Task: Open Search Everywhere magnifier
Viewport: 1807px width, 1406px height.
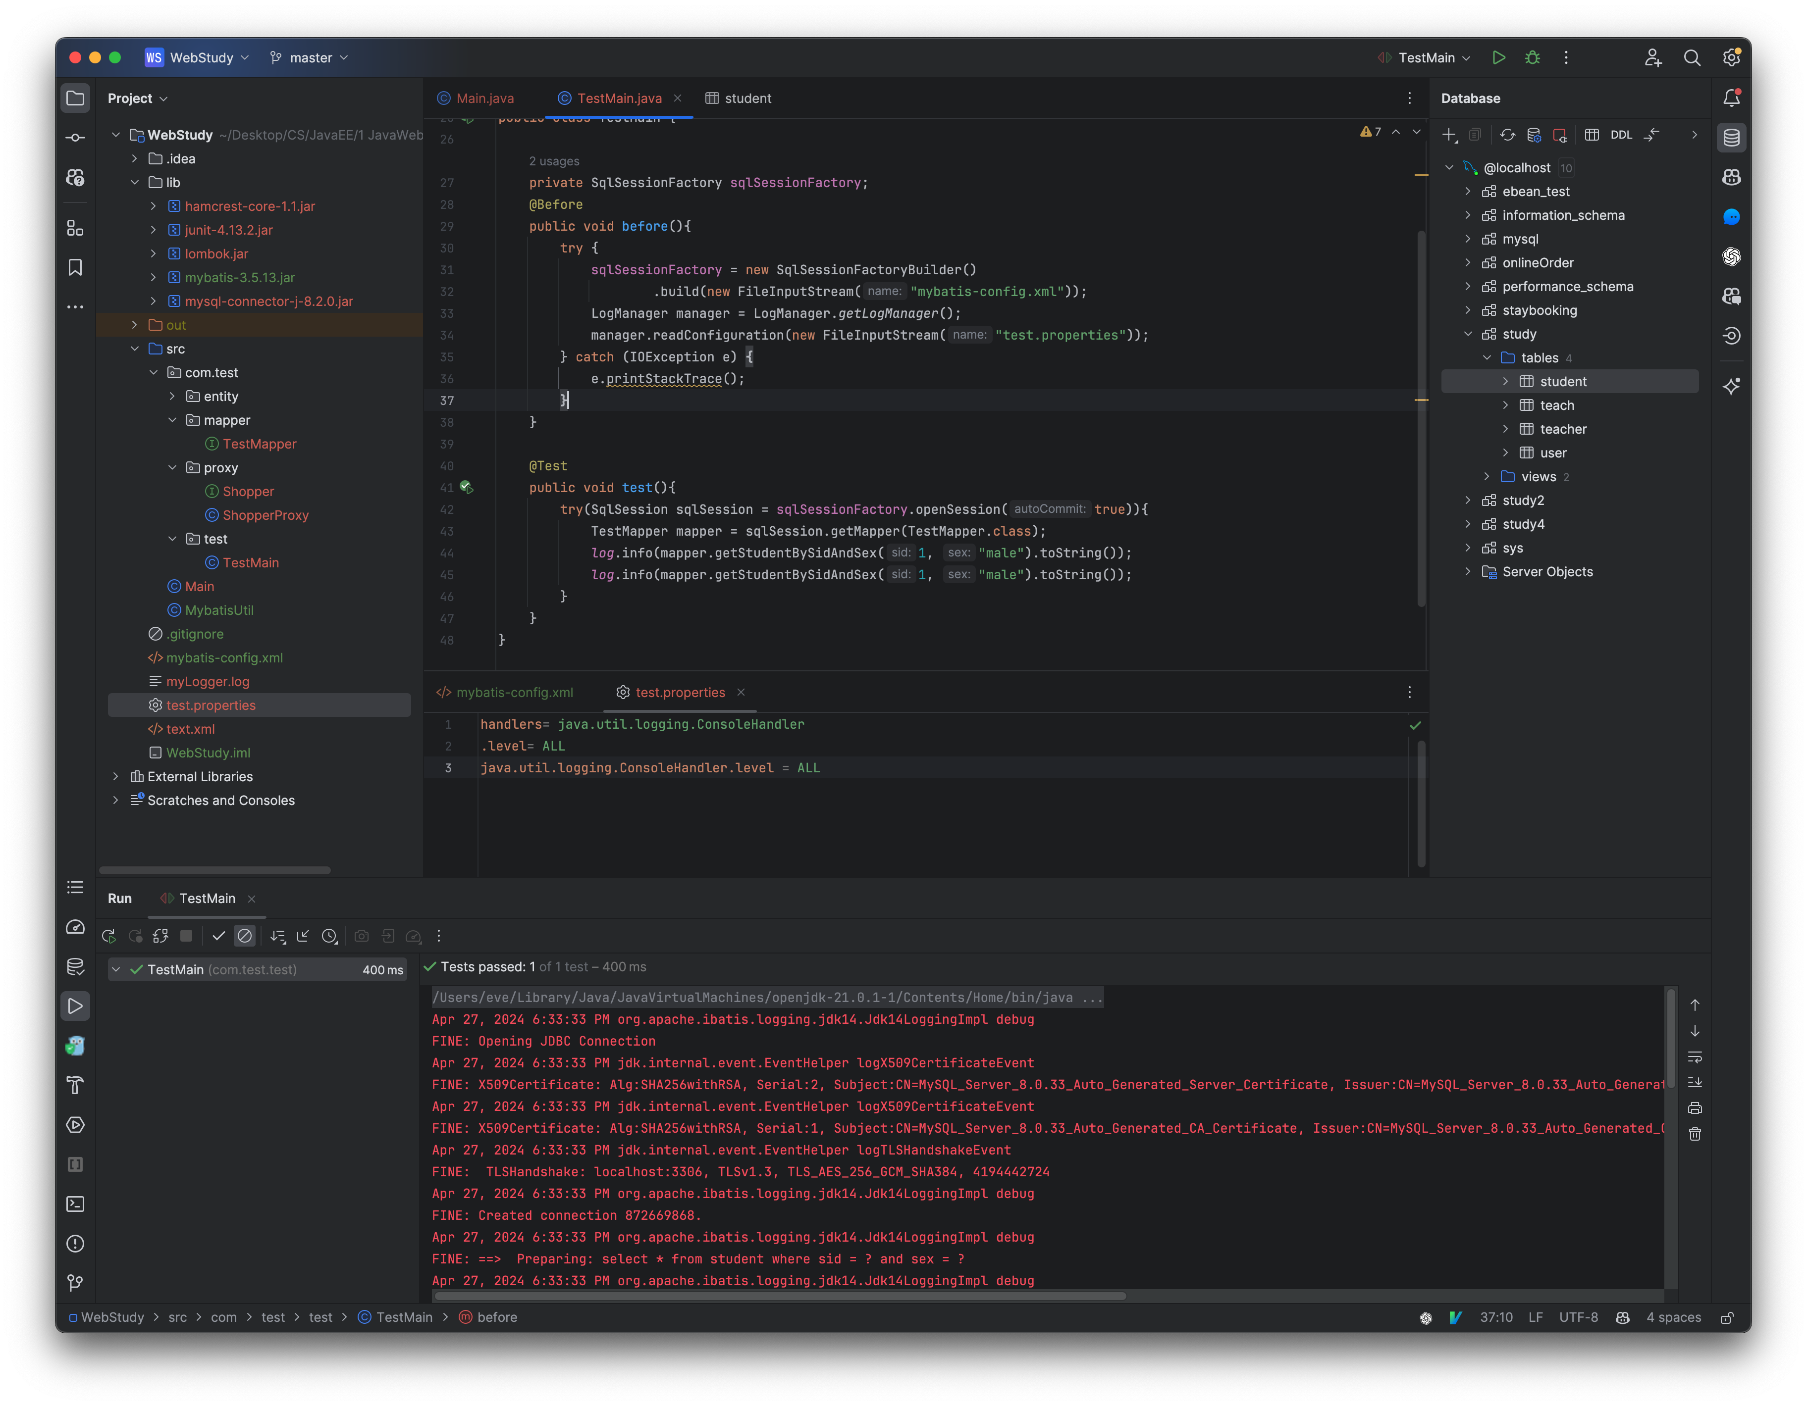Action: coord(1692,58)
